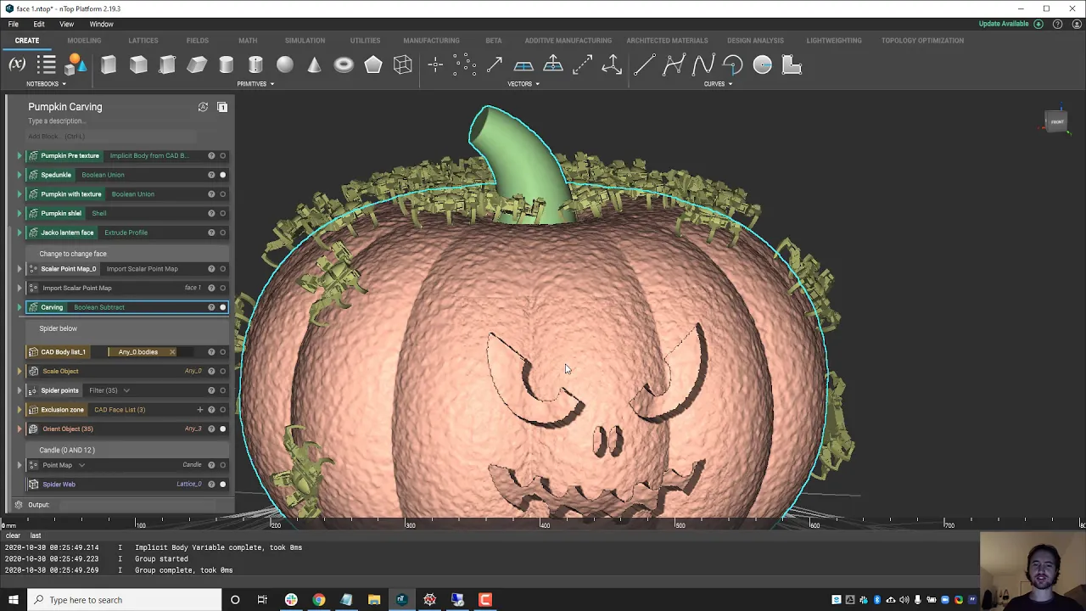This screenshot has height=611, width=1086.
Task: Expand the Jacko lantern face block
Action: [x=20, y=233]
